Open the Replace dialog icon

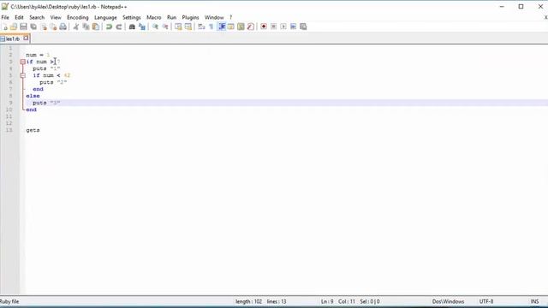[x=141, y=27]
